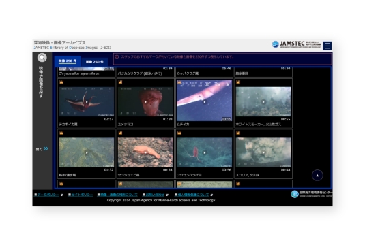Open the hamburger menu beside the JAMSTEC logo
Viewport: 365px width, 245px height.
pos(327,46)
